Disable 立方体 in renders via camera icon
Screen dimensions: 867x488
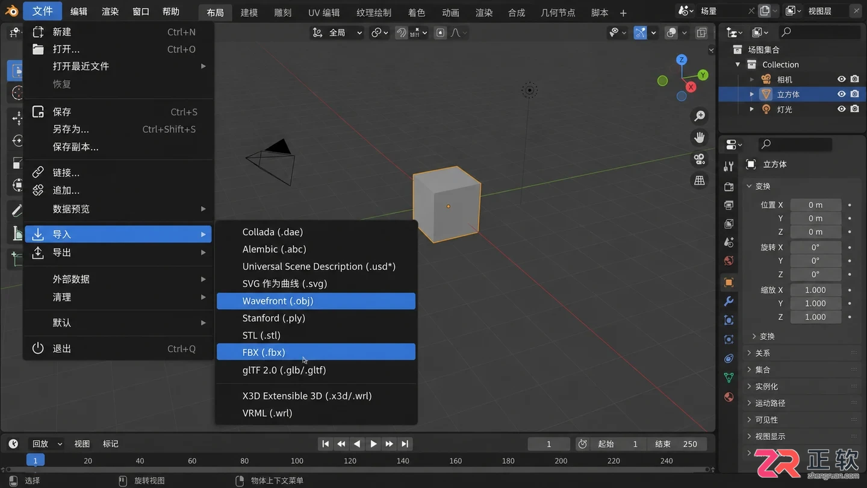pos(855,94)
